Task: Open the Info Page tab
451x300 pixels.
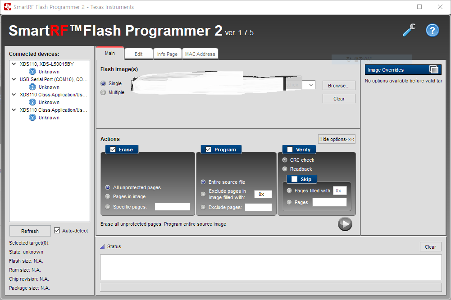Action: tap(168, 54)
